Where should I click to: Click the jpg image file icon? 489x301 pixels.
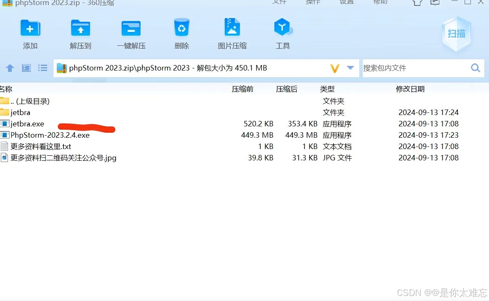click(4, 158)
